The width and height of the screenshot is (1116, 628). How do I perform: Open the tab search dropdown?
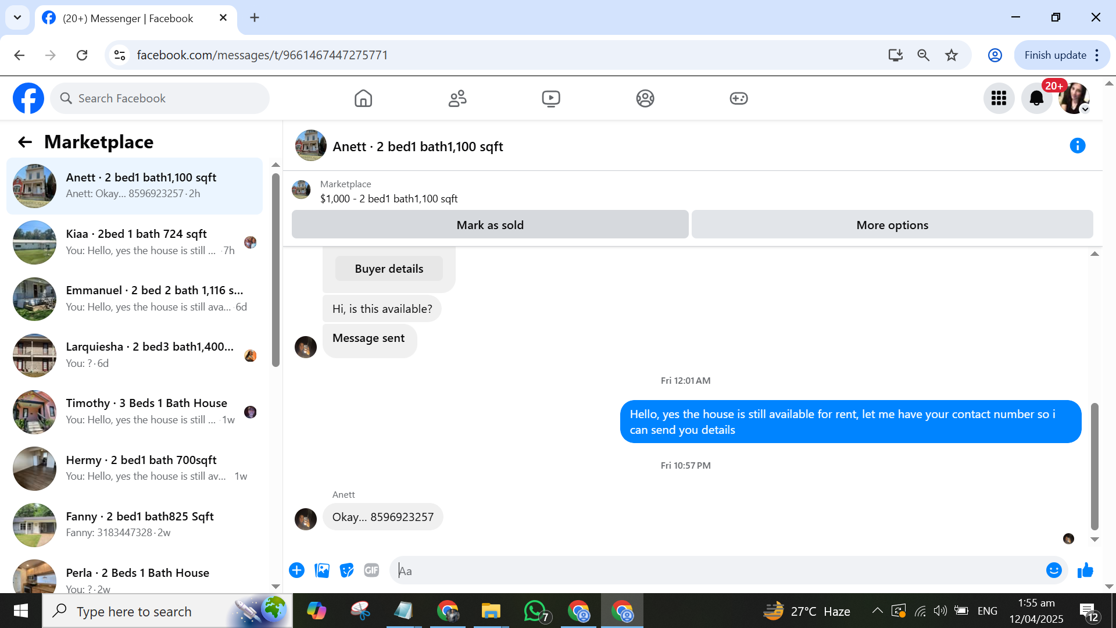pyautogui.click(x=17, y=17)
